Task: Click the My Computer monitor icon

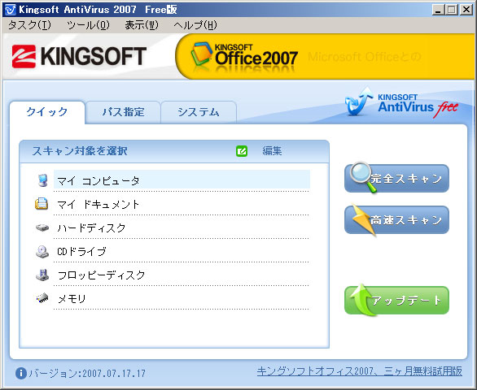Action: (x=42, y=180)
